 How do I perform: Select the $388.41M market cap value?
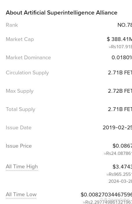[x=120, y=39]
